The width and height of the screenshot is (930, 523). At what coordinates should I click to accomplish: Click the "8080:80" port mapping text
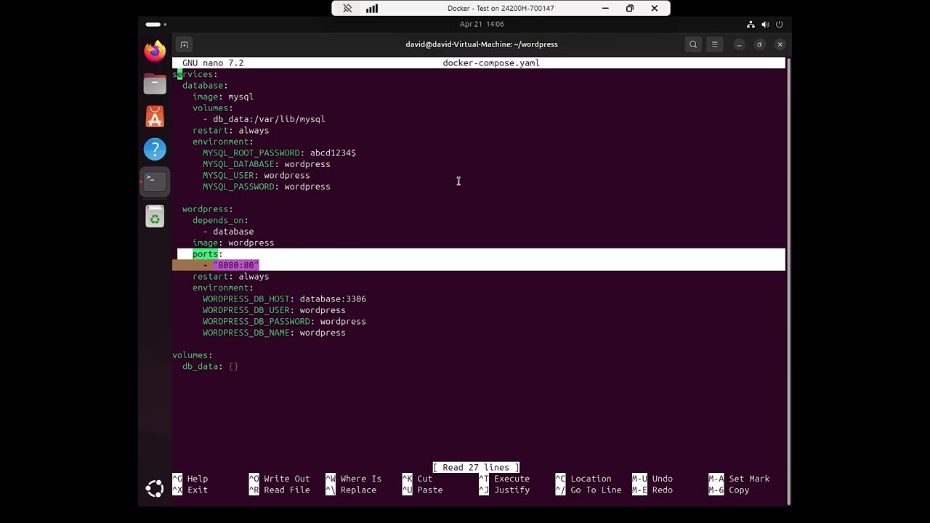tap(236, 266)
